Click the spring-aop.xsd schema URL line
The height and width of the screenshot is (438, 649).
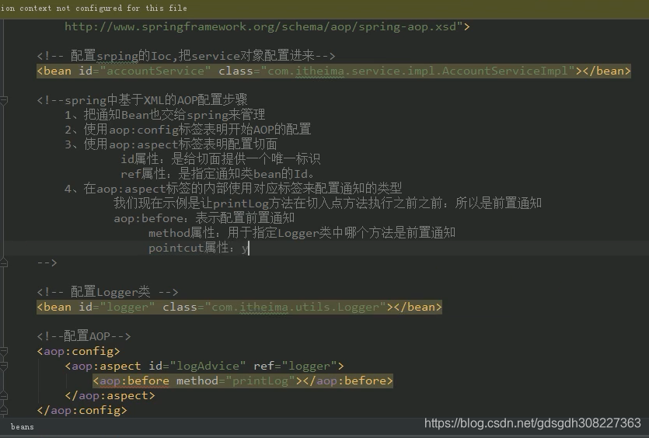(x=267, y=27)
